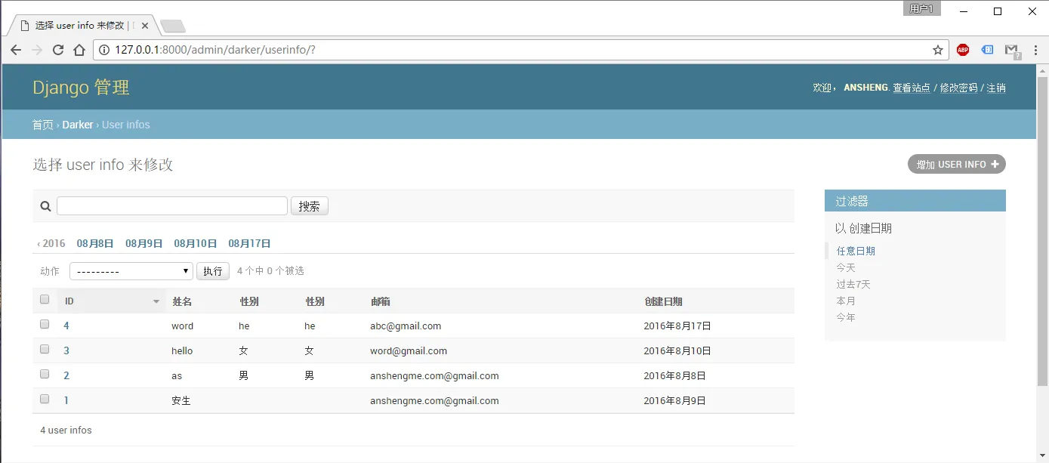Click the page vertical scrollbar
Screen dimensions: 1049x463
pyautogui.click(x=1042, y=230)
